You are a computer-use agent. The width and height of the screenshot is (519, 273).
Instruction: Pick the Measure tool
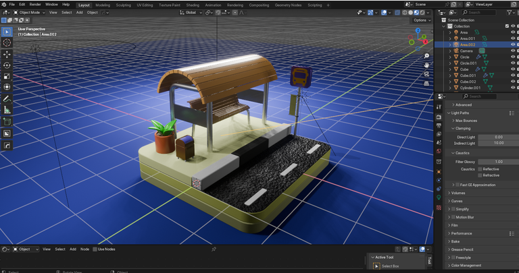click(x=7, y=110)
